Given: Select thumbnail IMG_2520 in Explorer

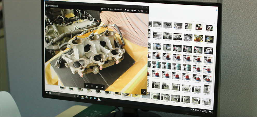Looking at the screenshot, I should [199, 27].
